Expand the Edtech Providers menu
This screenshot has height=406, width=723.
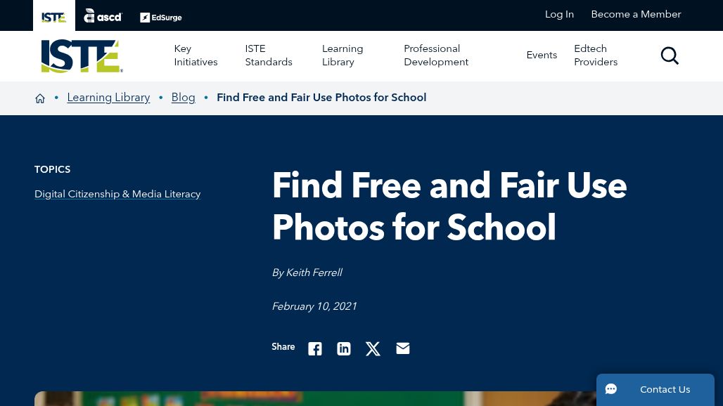(x=596, y=55)
